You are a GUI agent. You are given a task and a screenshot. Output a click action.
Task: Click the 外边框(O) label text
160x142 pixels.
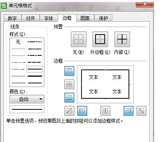[x=100, y=52]
